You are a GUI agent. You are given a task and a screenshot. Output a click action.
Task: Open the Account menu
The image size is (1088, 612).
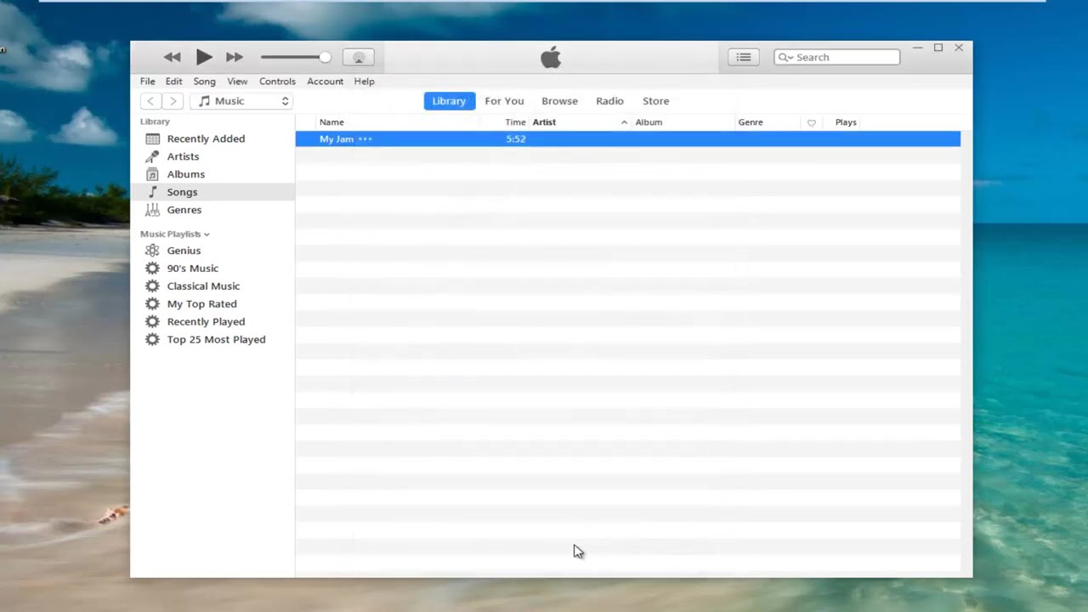tap(325, 82)
